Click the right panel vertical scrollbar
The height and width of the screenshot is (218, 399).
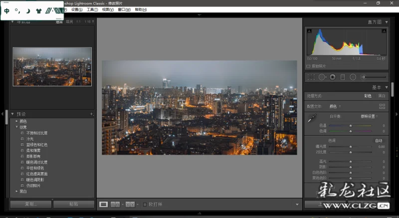(393, 89)
